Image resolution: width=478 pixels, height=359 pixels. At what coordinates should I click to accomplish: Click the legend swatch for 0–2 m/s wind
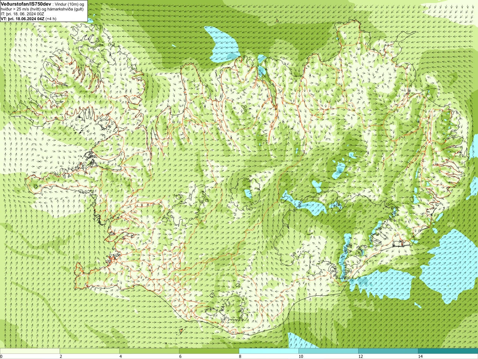point(30,351)
